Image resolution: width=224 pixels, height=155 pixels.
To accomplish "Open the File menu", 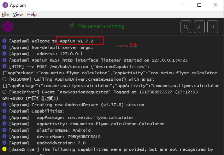I will coord(5,15).
